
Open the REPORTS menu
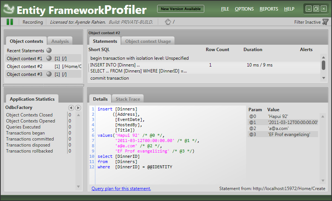click(x=269, y=9)
